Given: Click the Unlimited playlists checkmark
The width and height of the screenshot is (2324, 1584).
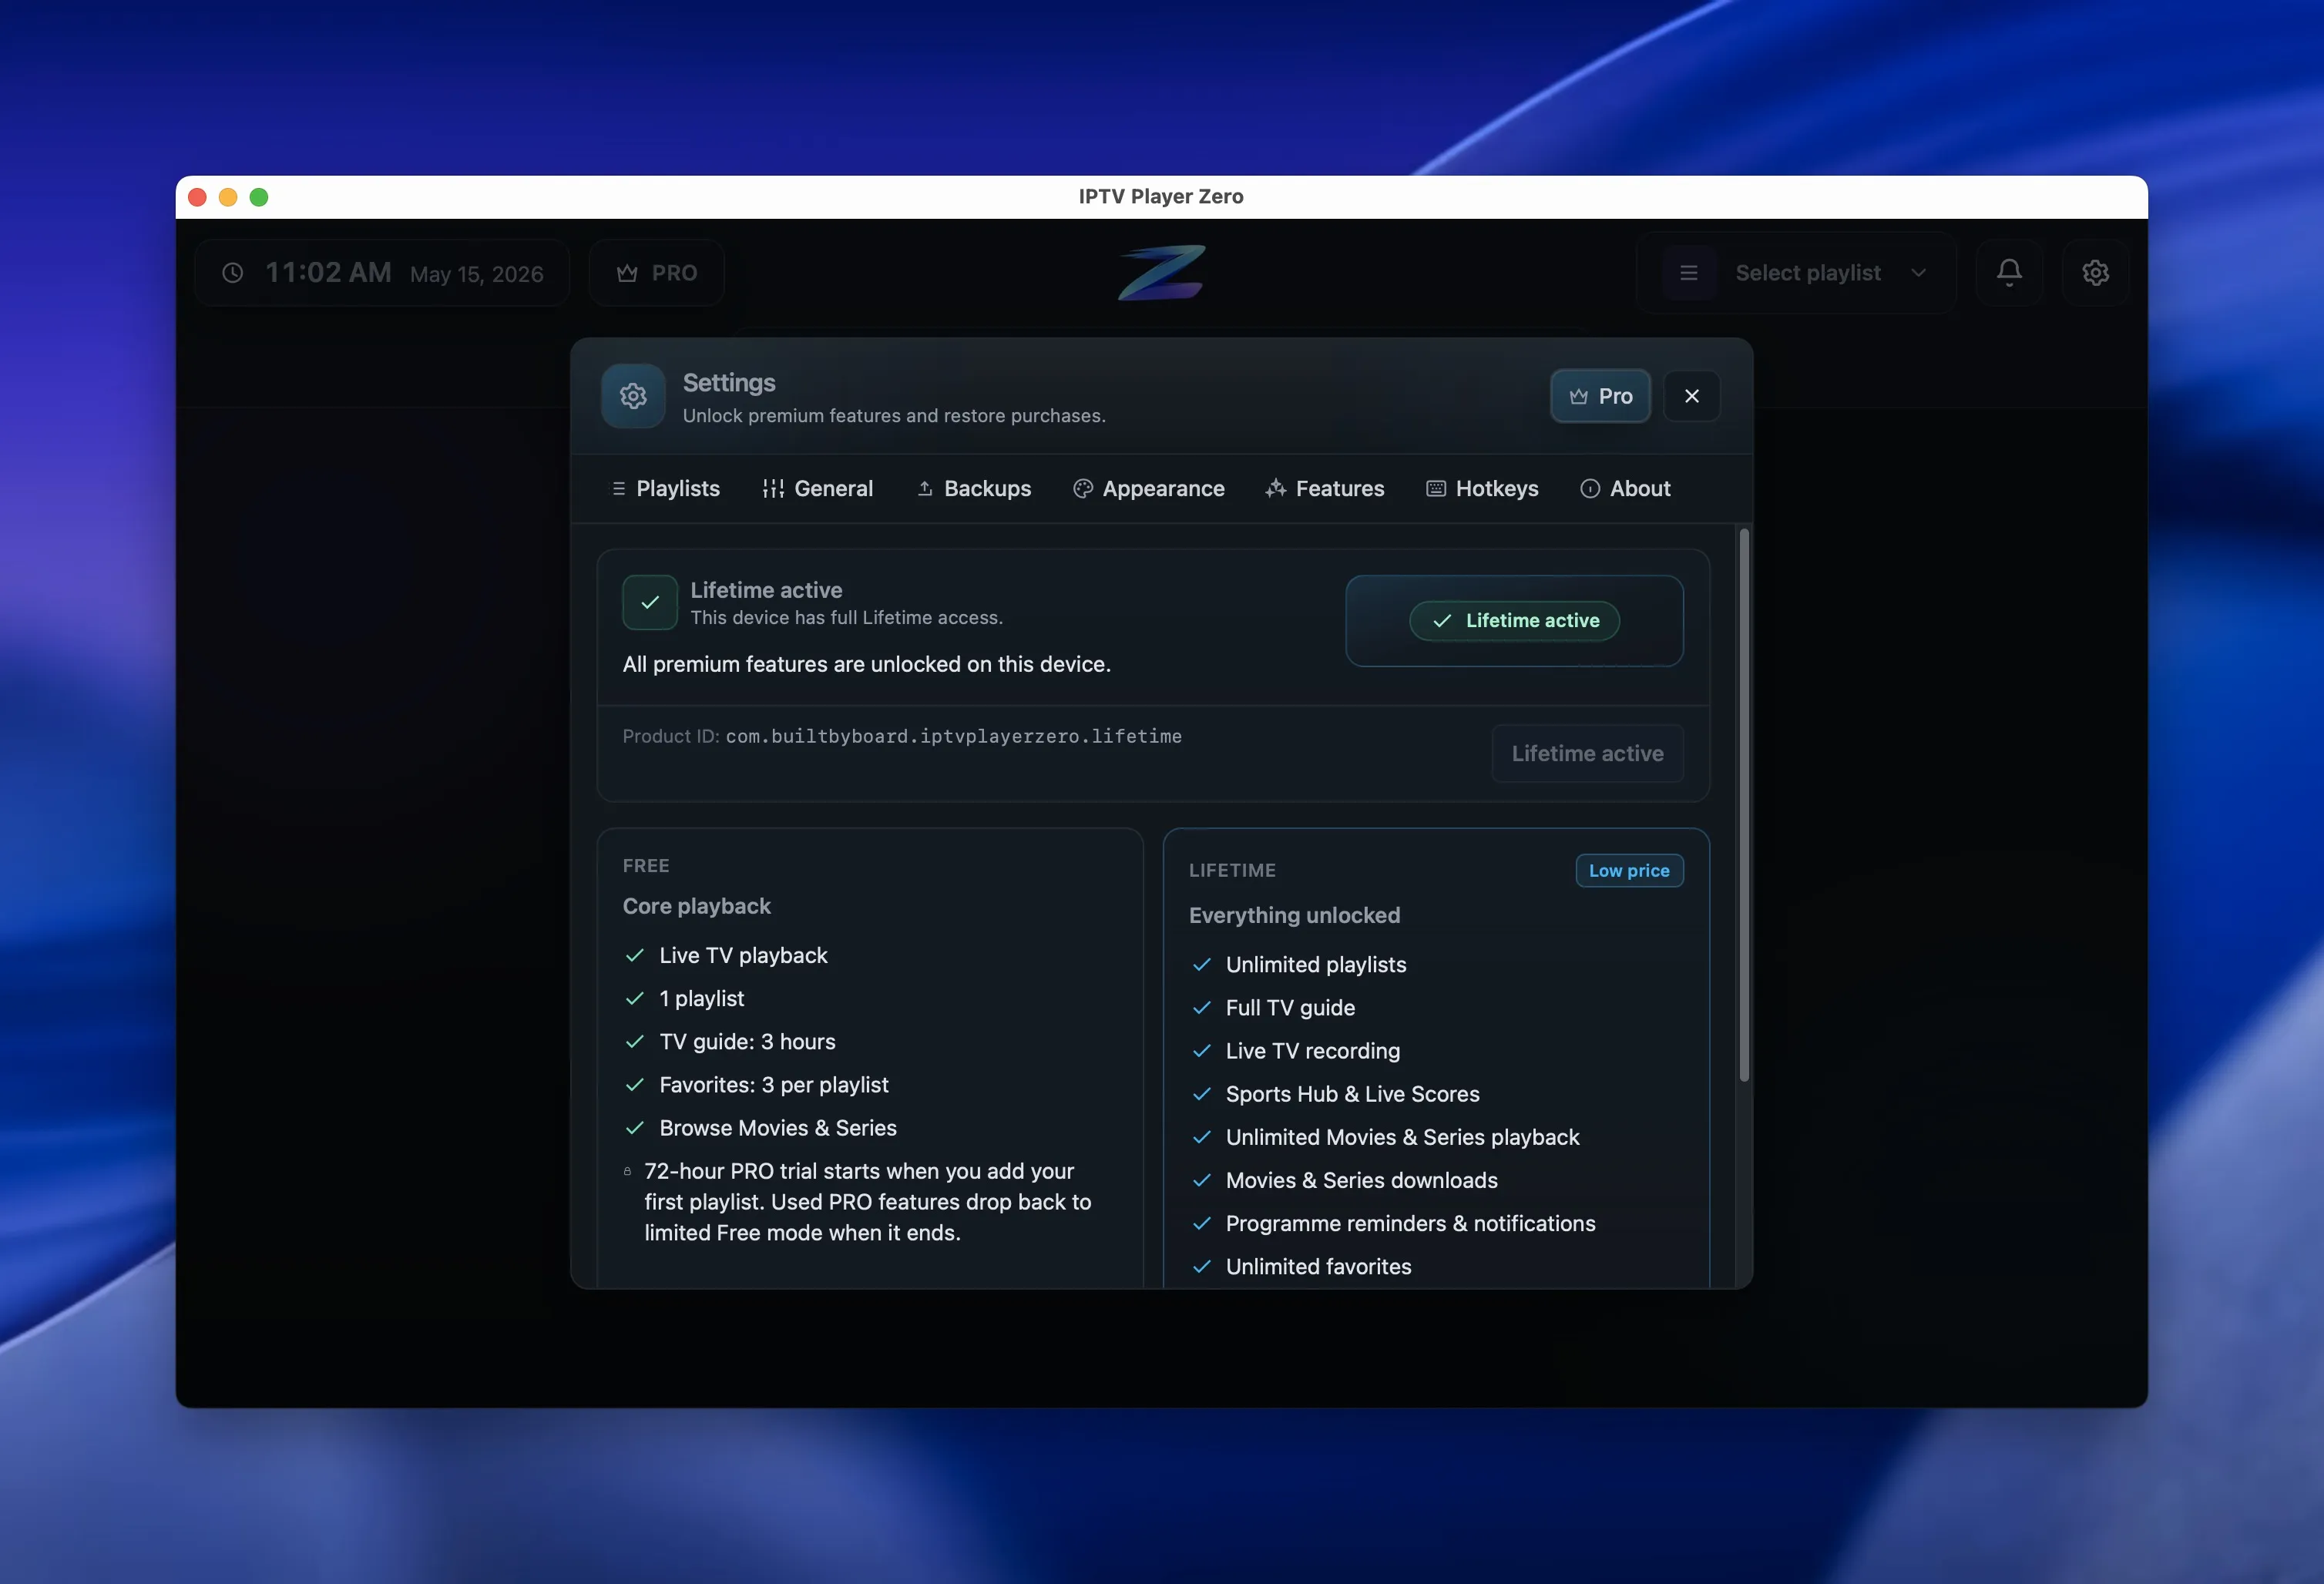Looking at the screenshot, I should pos(1202,964).
